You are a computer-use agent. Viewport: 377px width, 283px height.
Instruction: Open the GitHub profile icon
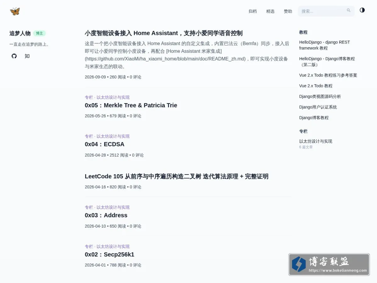pos(14,56)
